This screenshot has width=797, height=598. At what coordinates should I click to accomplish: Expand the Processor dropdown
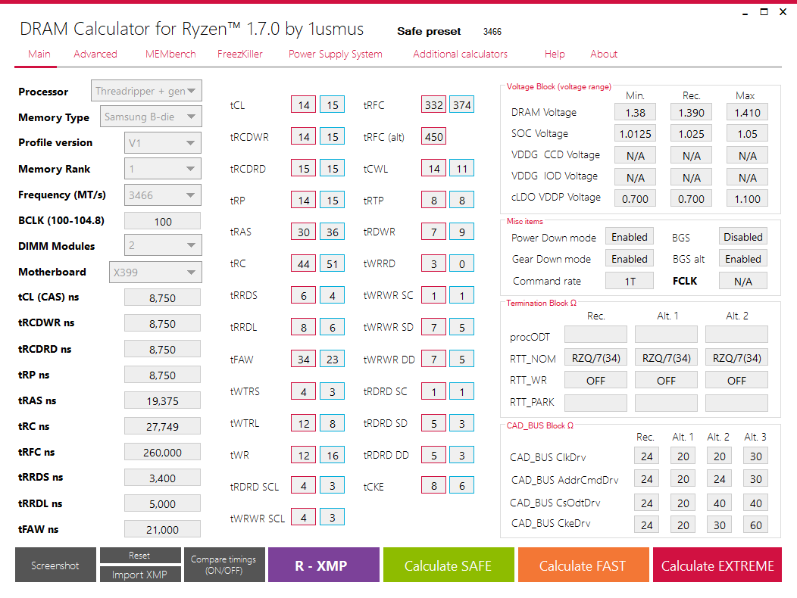tap(146, 91)
